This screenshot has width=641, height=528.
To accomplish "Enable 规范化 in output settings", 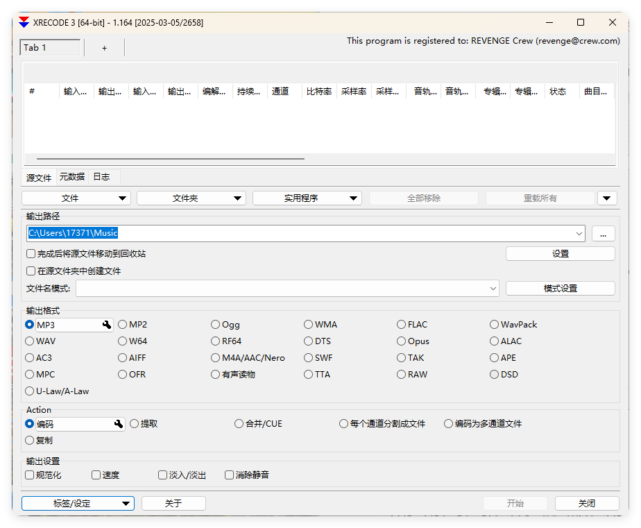I will (x=28, y=475).
